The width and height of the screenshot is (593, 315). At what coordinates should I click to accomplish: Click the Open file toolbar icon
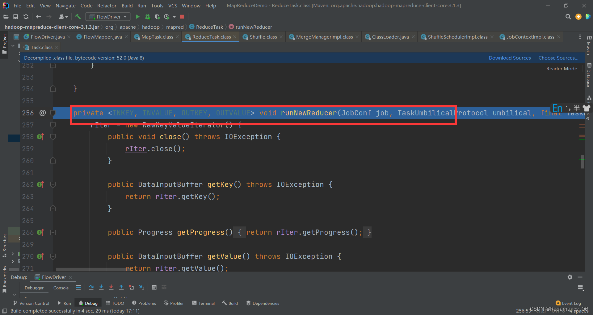pyautogui.click(x=6, y=17)
